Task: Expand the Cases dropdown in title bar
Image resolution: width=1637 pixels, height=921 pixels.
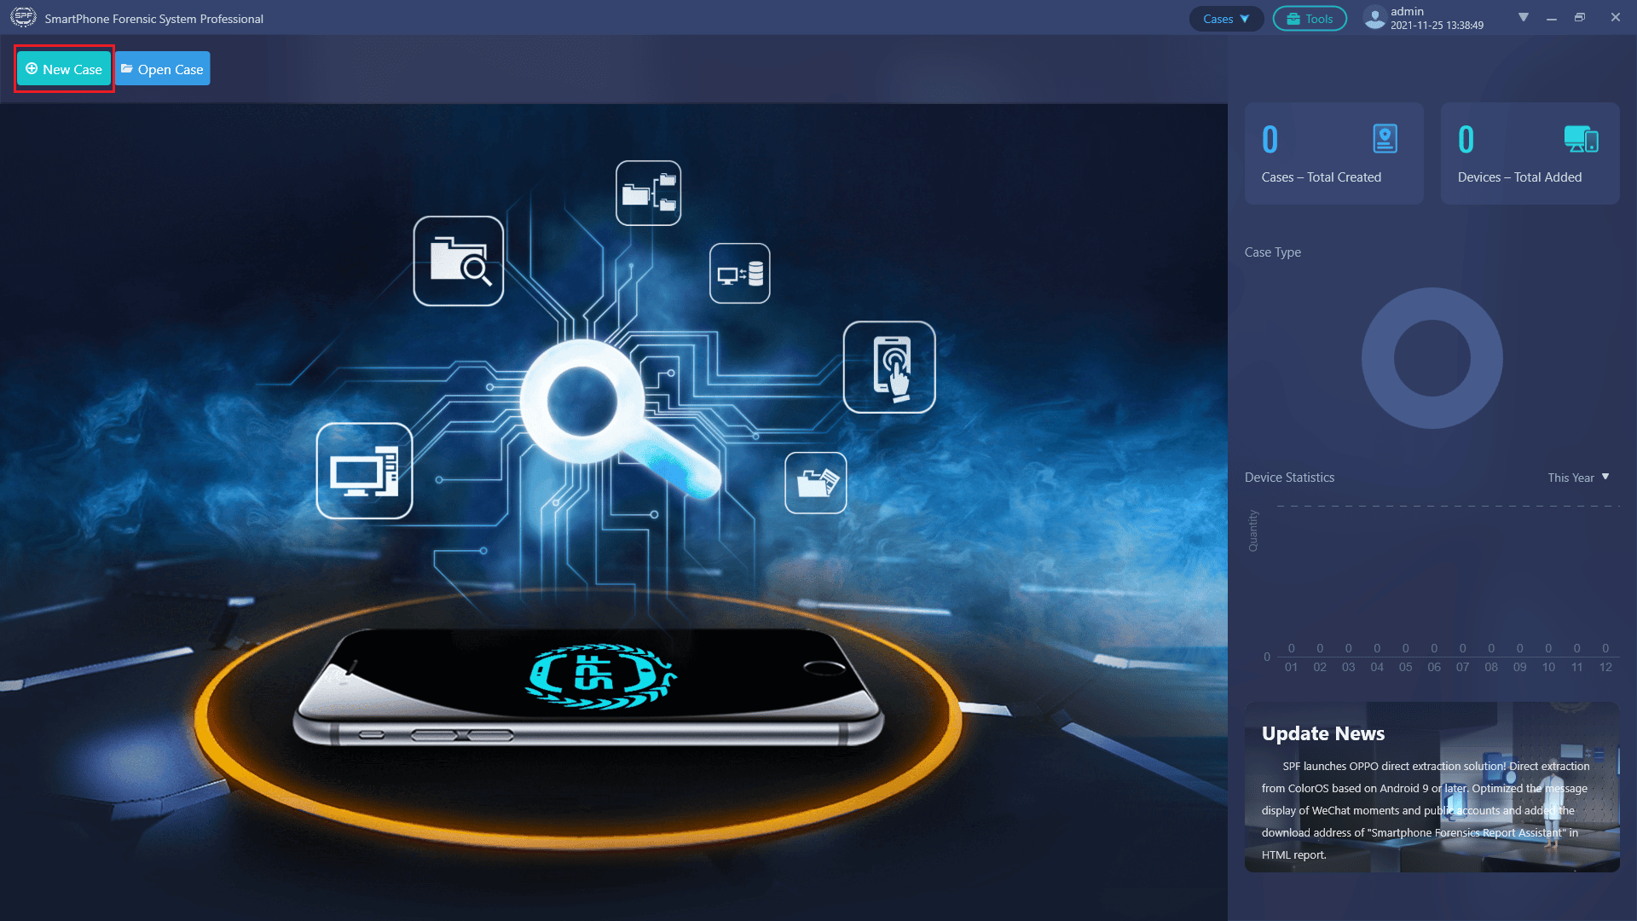Action: (x=1226, y=19)
